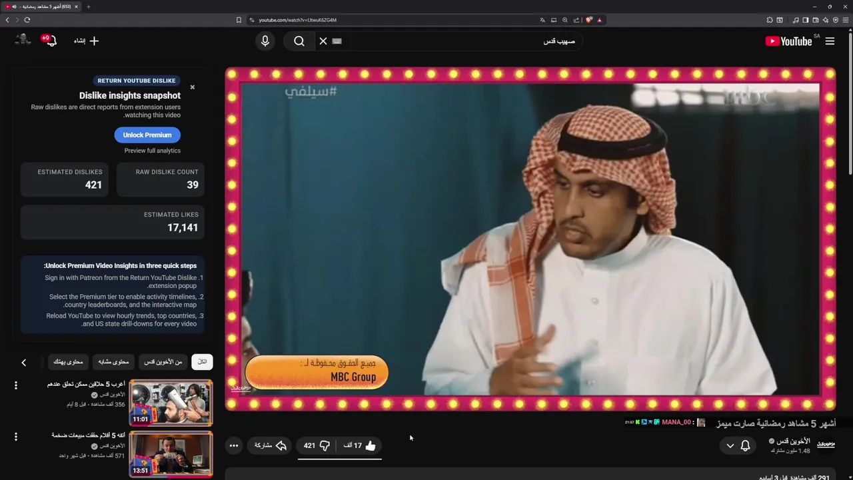Like the video (17 ألف)
Screen dimensions: 853x480
click(x=359, y=445)
